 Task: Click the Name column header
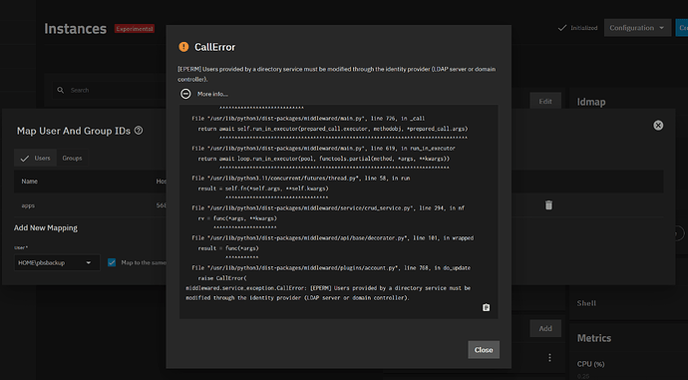(29, 182)
